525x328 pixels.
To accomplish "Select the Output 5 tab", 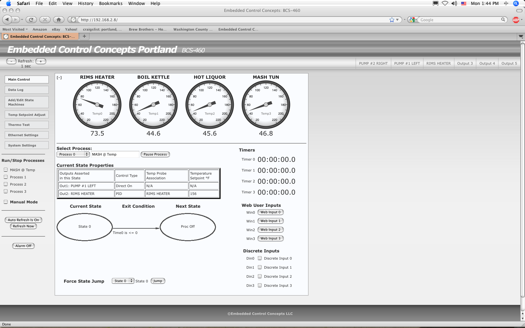I will (x=509, y=63).
